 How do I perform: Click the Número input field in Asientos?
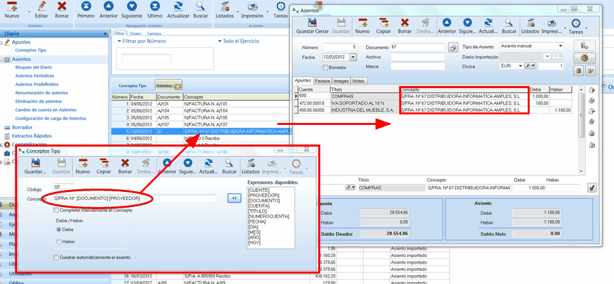click(339, 47)
